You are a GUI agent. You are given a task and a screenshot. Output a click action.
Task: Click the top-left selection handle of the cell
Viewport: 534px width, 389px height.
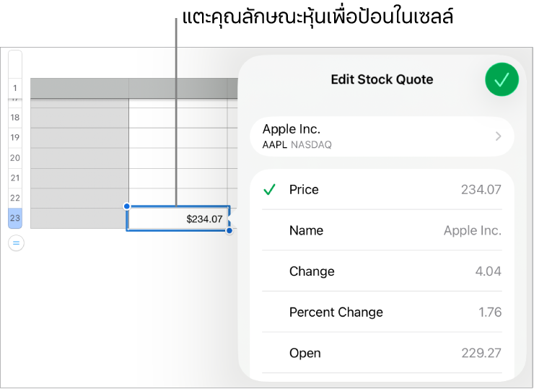[128, 206]
